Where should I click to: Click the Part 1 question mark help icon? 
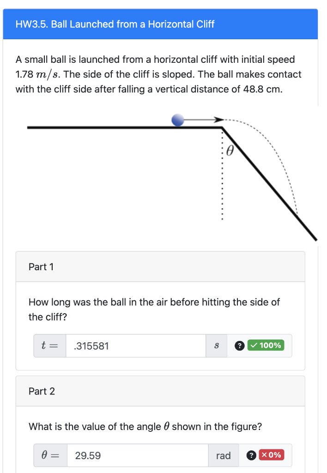pyautogui.click(x=239, y=346)
